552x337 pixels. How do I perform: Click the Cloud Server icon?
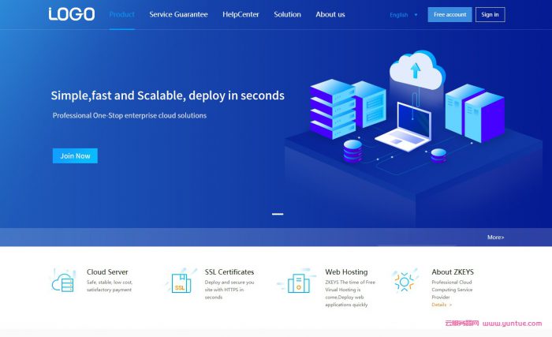pos(63,281)
